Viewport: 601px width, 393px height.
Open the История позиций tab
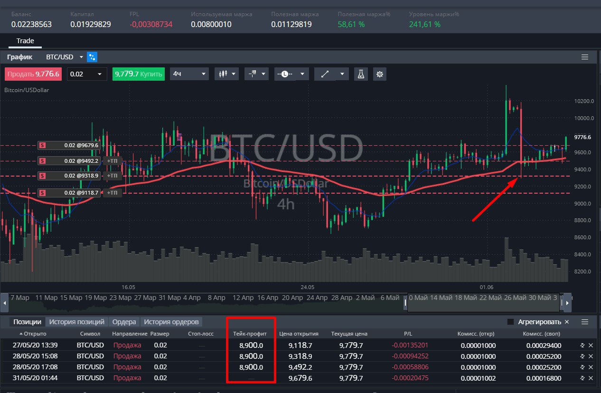point(77,322)
